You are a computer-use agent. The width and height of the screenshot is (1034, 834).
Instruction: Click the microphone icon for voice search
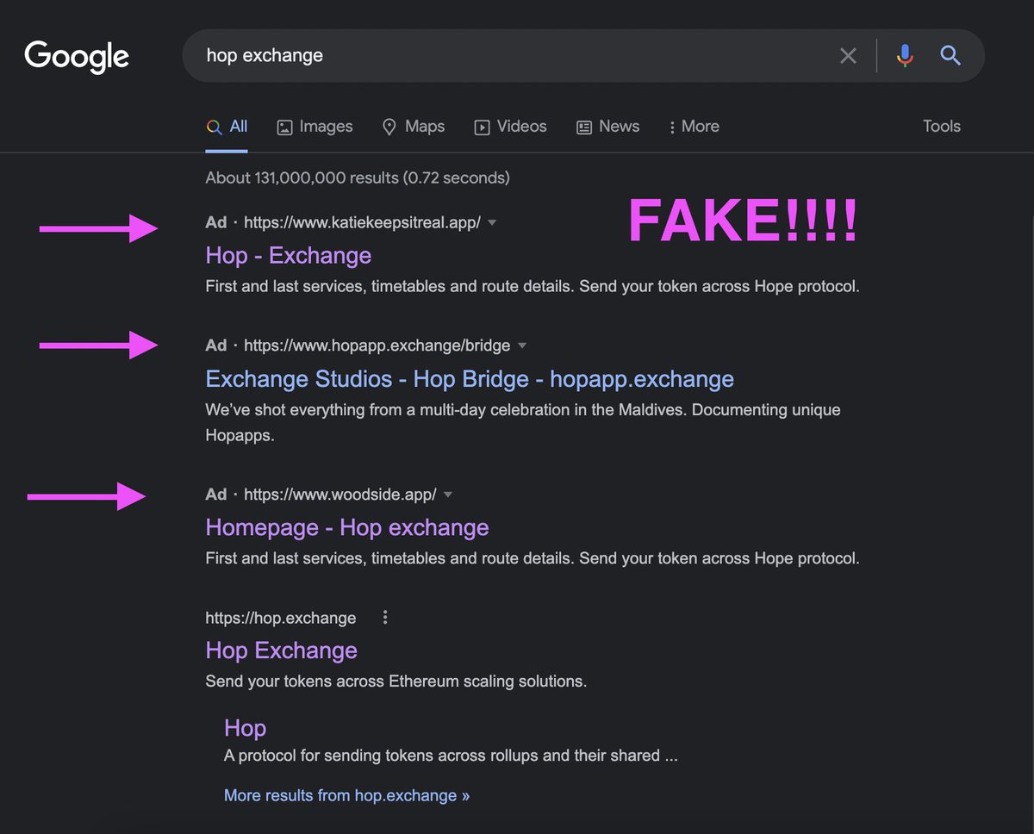905,55
